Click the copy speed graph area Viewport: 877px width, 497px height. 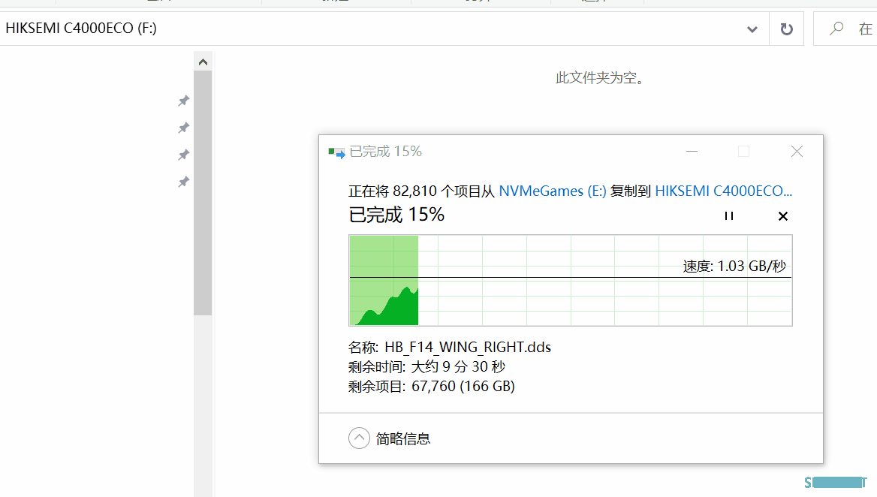[571, 280]
